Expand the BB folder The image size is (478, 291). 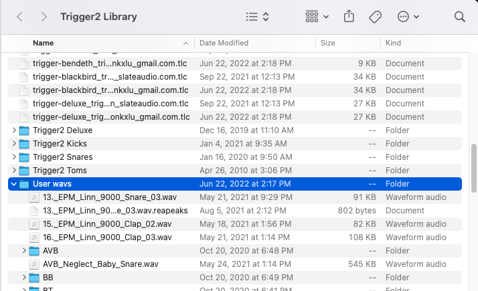click(x=24, y=278)
